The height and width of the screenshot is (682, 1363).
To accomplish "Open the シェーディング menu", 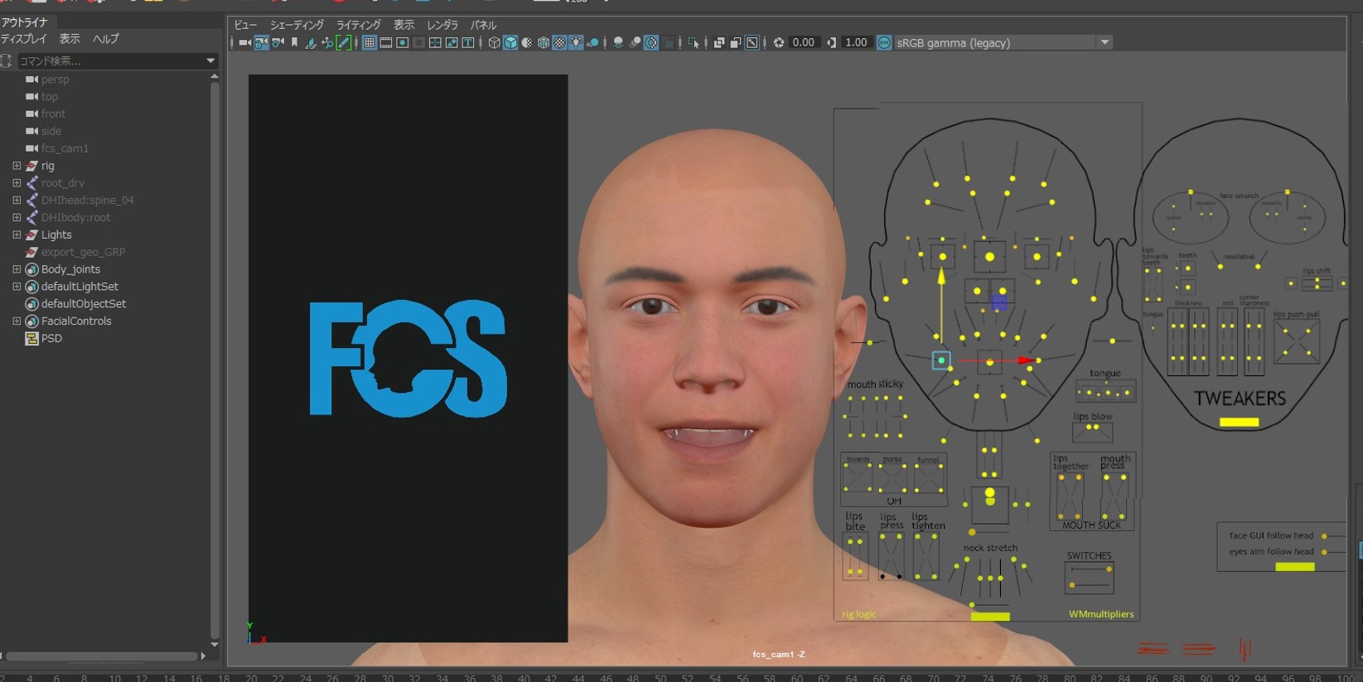I will click(296, 25).
